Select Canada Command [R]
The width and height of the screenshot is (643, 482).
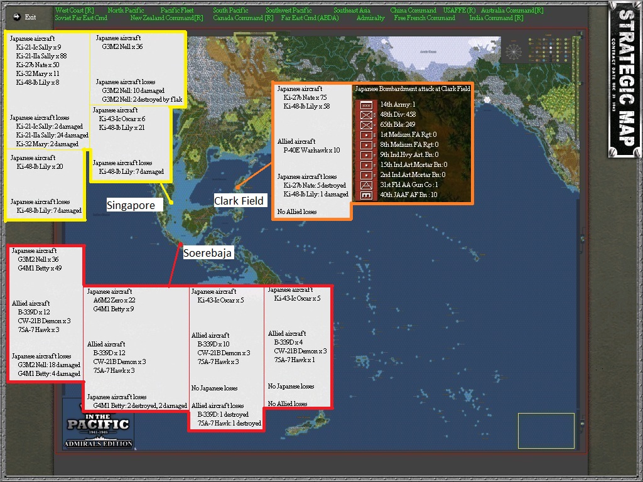coord(243,18)
